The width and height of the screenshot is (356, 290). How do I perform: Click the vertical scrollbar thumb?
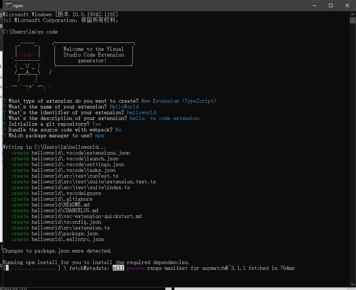[352, 21]
